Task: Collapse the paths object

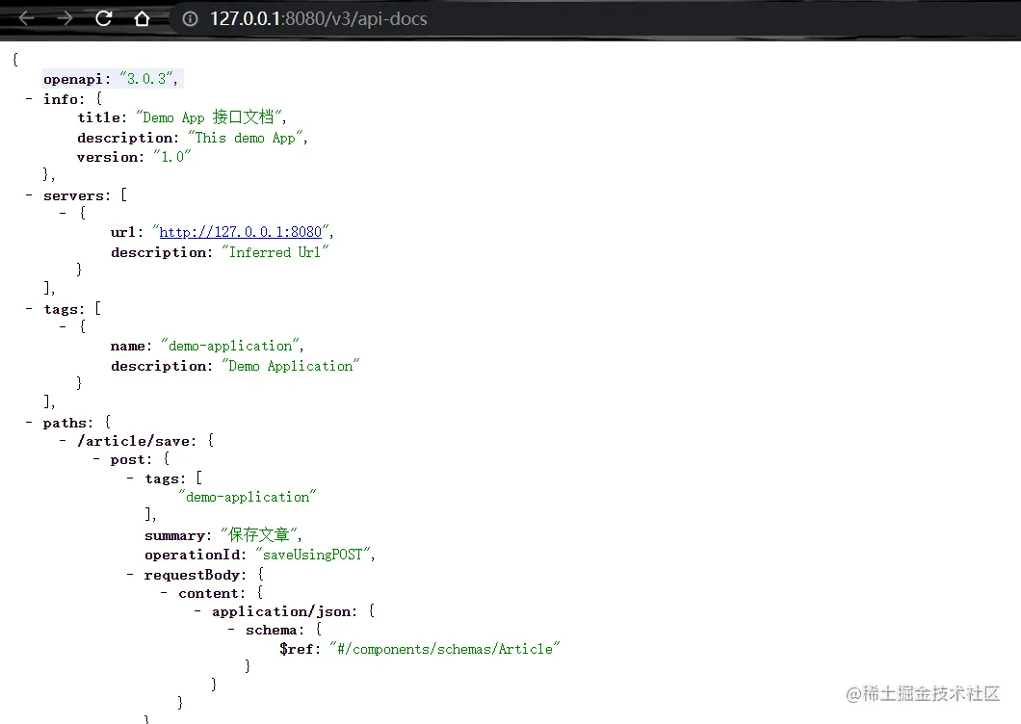Action: click(29, 422)
